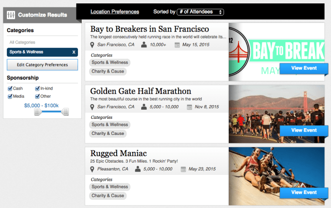Click Charity & Cause tag under Rugged Maniac
The image size is (331, 208).
pos(108,196)
